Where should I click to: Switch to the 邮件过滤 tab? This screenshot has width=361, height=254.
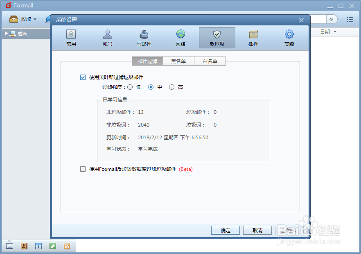point(147,61)
